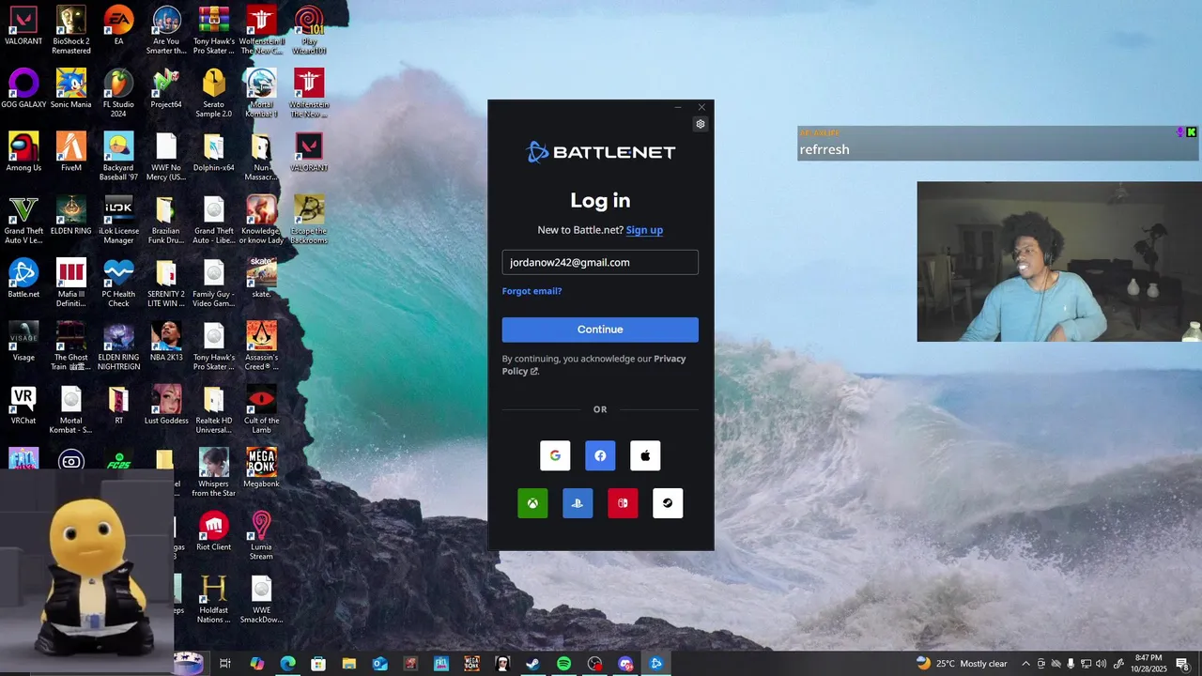Viewport: 1202px width, 676px height.
Task: Select the Serato Sample 2.0 icon
Action: [213, 93]
